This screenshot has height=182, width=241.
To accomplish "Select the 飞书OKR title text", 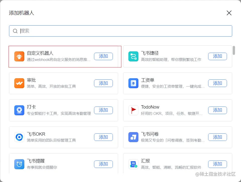I will [36, 134].
